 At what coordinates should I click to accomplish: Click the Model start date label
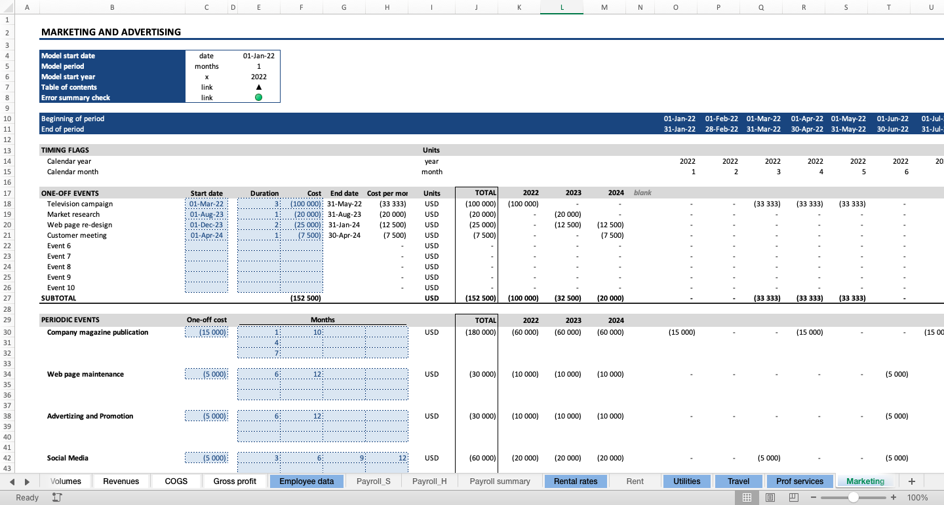click(68, 56)
